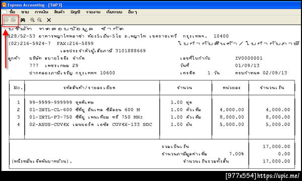Open the ขาย menu

tap(25, 12)
